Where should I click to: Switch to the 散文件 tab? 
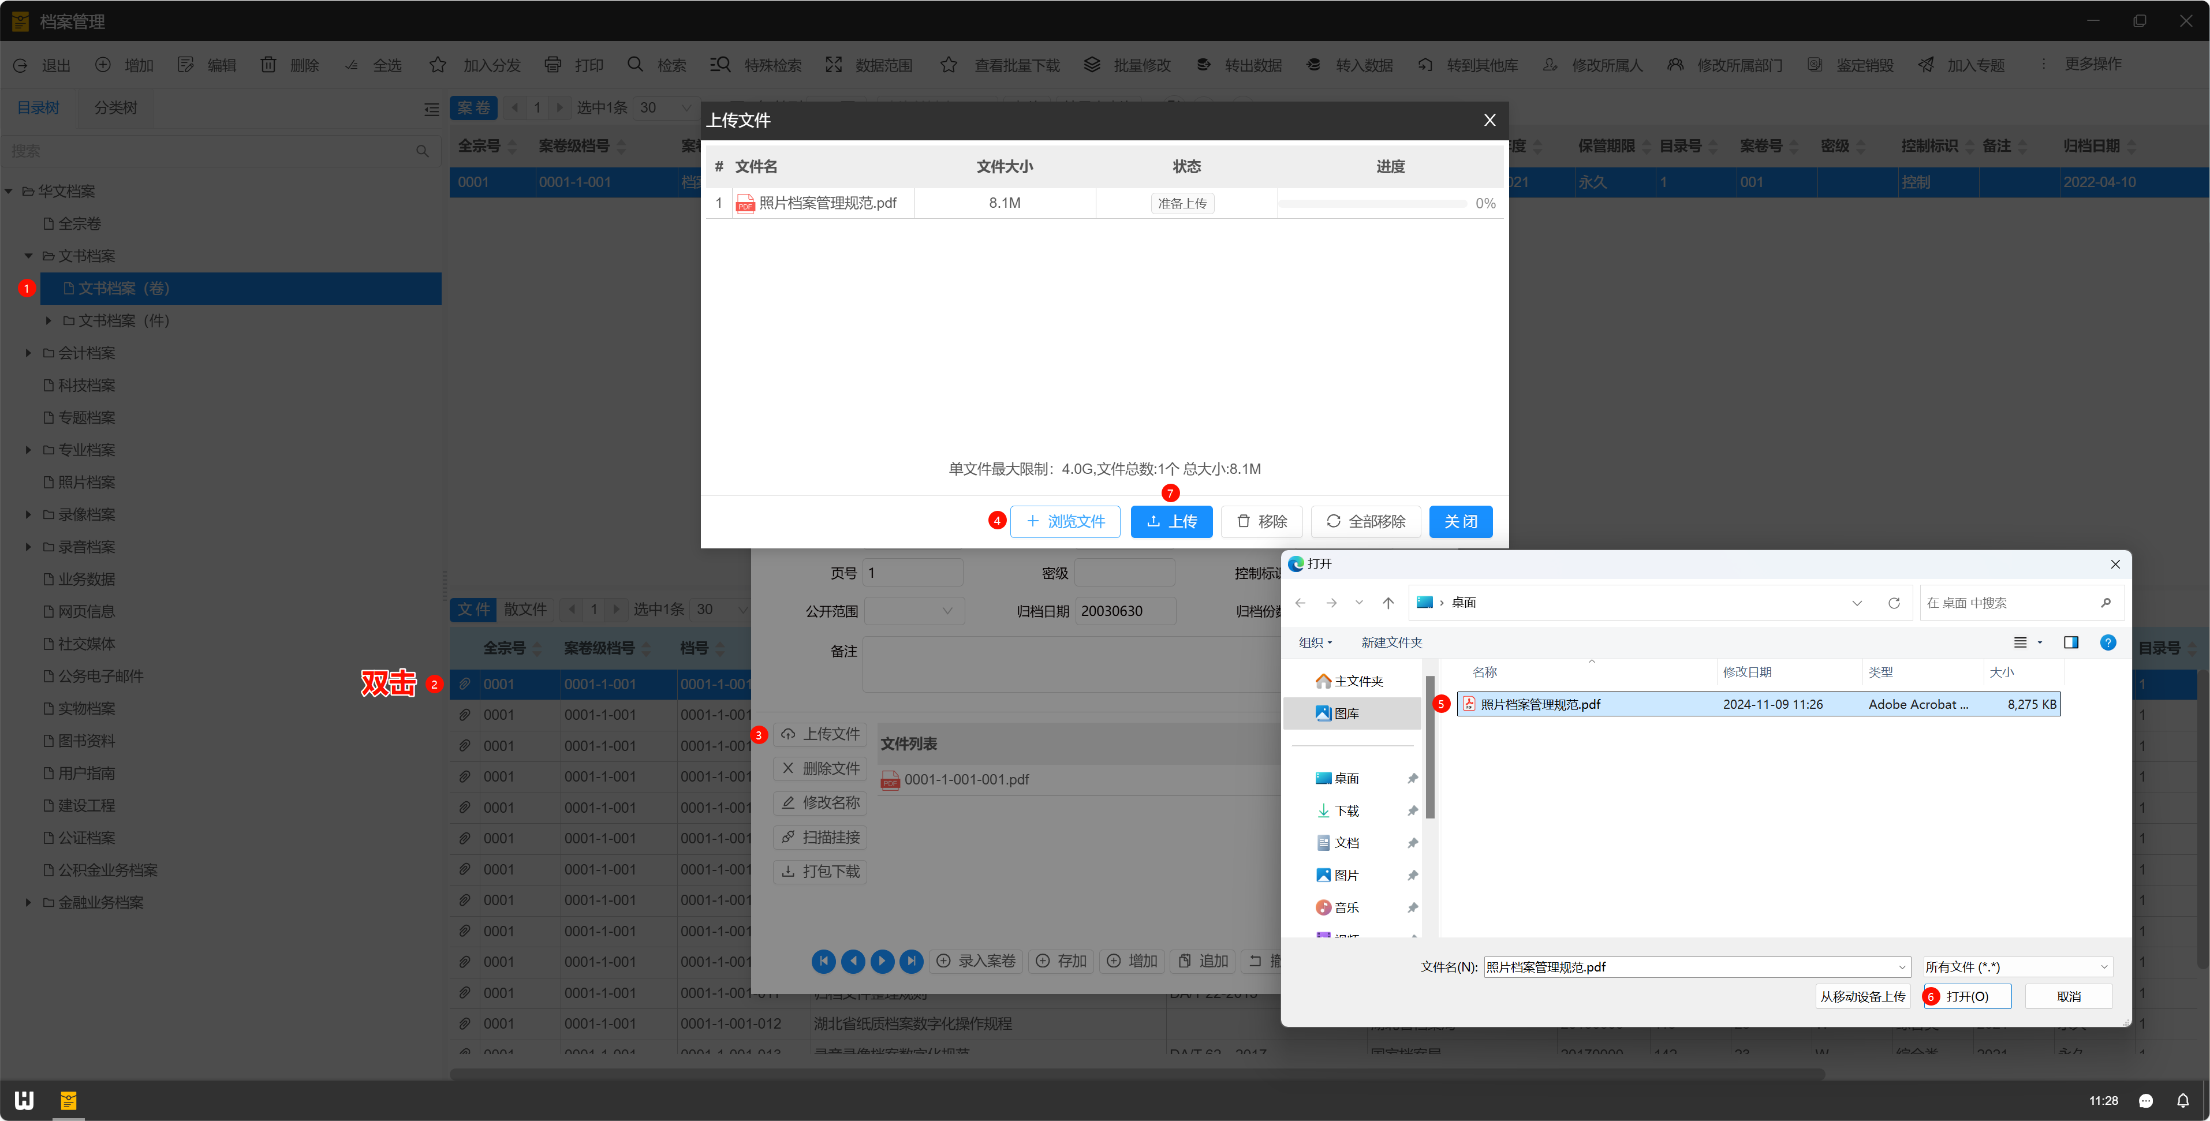tap(525, 610)
